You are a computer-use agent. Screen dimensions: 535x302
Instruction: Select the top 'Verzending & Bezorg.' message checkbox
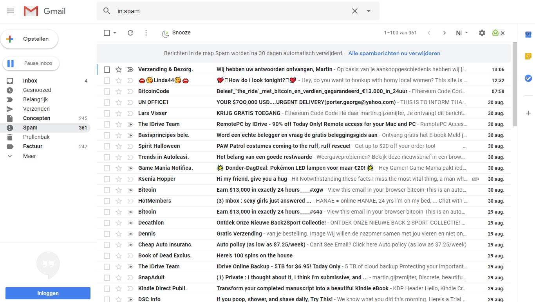click(107, 69)
